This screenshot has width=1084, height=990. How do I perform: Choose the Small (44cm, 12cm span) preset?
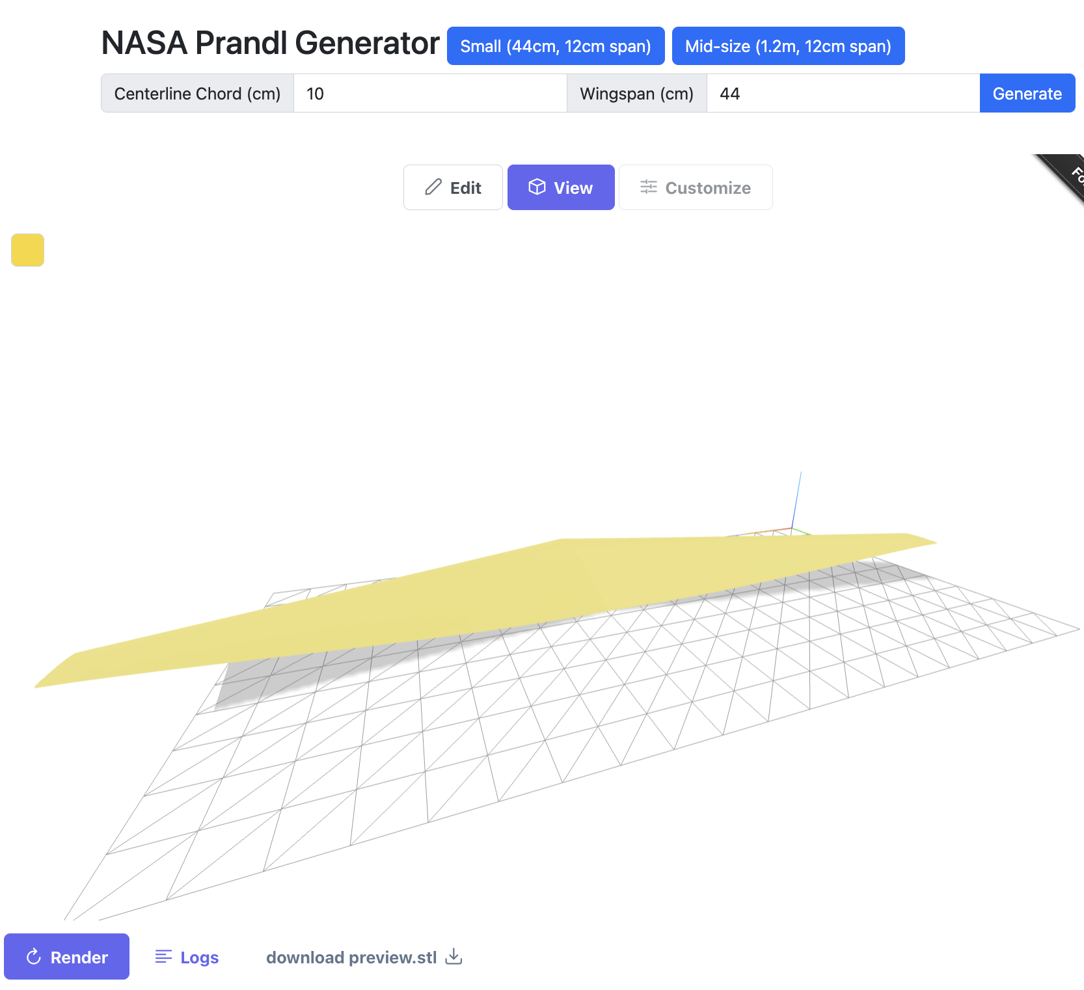pyautogui.click(x=555, y=46)
